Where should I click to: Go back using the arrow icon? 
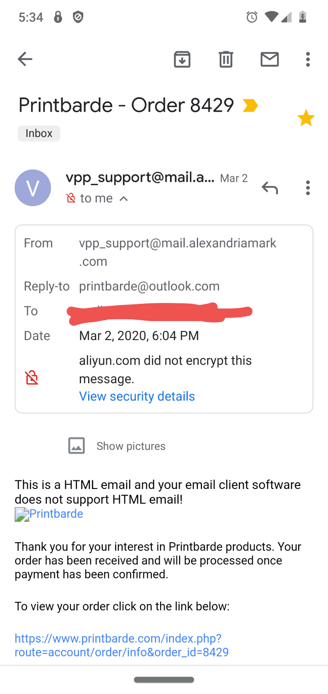click(x=25, y=59)
